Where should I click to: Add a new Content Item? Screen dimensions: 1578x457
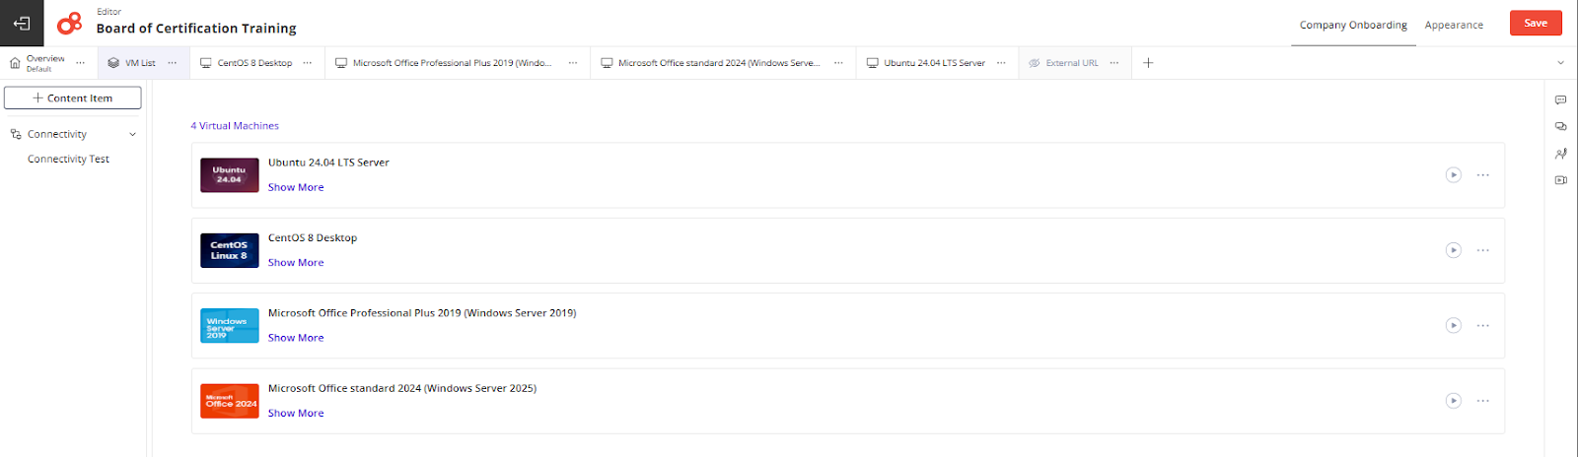click(x=73, y=98)
